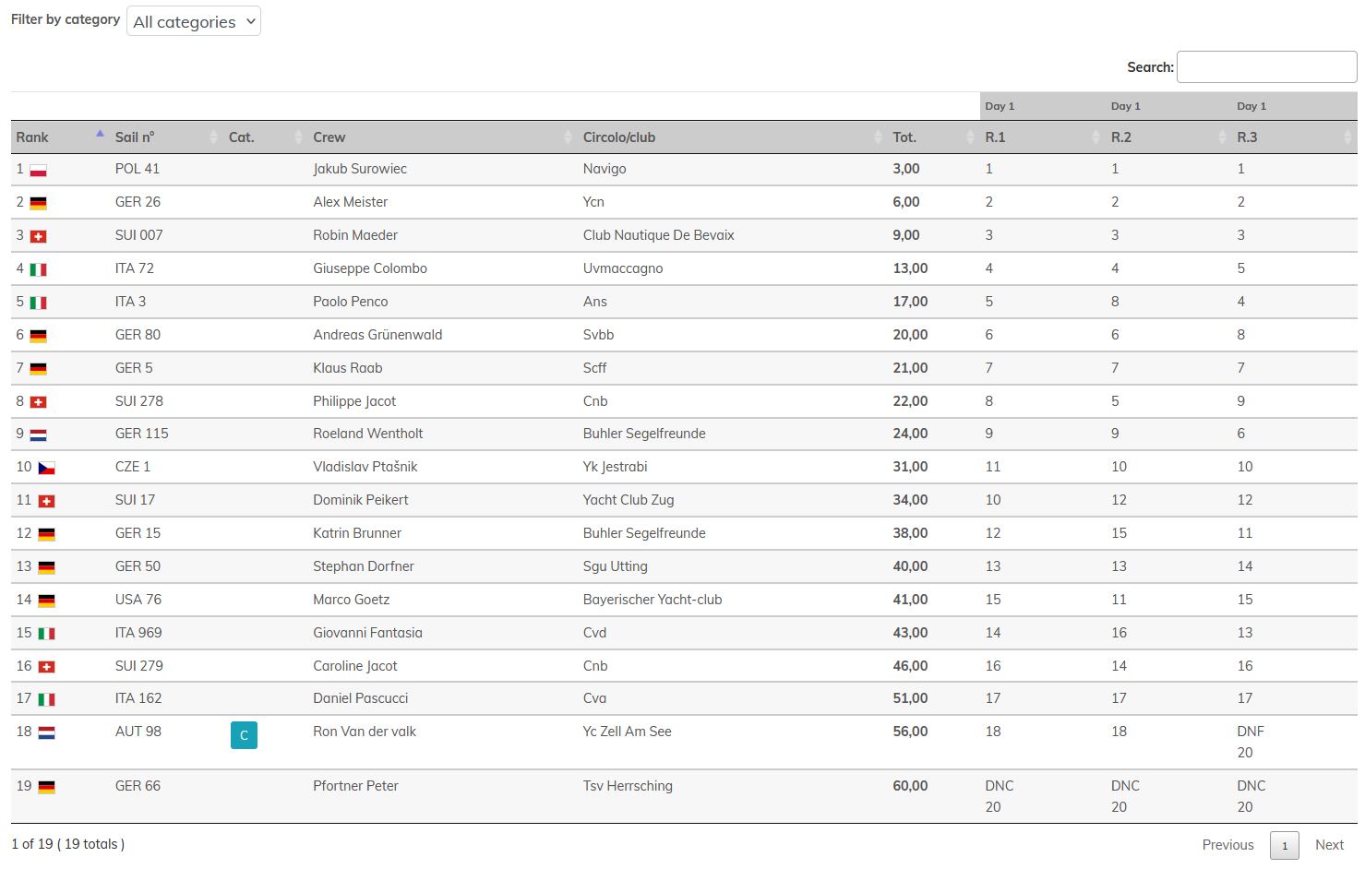Click the German flag in rank 19 row

pyautogui.click(x=46, y=788)
